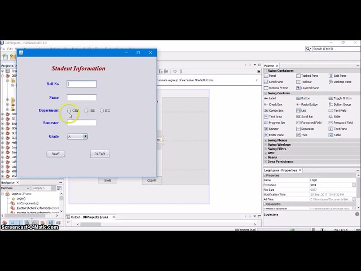Viewport: 361px width, 271px height.
Task: Select the Tree palette component
Action: click(x=302, y=135)
